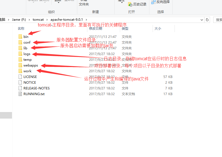The image size is (222, 157).
Task: Select the lib folder icon
Action: pos(20,48)
